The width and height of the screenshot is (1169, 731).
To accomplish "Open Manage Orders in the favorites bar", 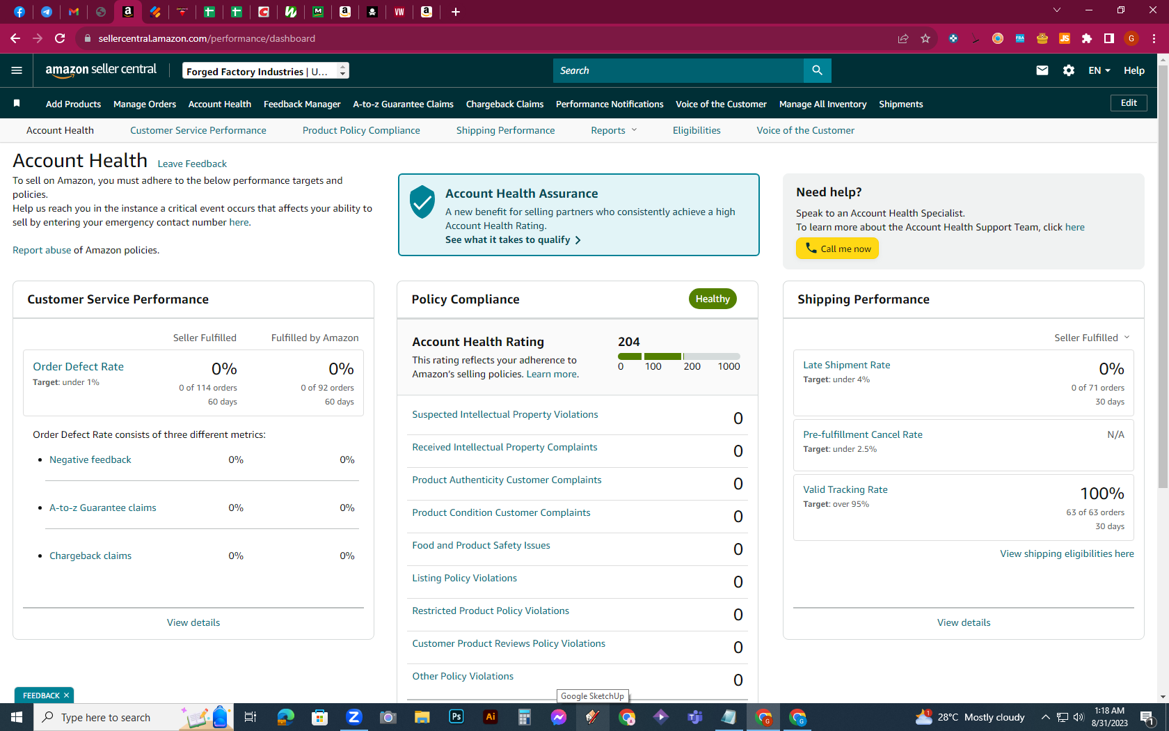I will [145, 104].
